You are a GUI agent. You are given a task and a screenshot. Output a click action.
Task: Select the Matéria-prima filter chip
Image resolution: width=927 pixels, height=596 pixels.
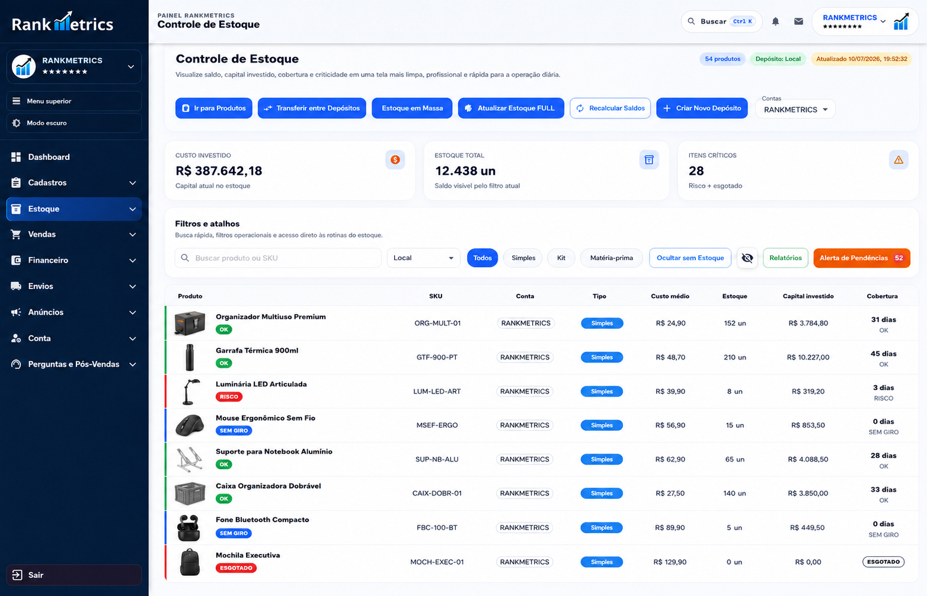(x=612, y=258)
